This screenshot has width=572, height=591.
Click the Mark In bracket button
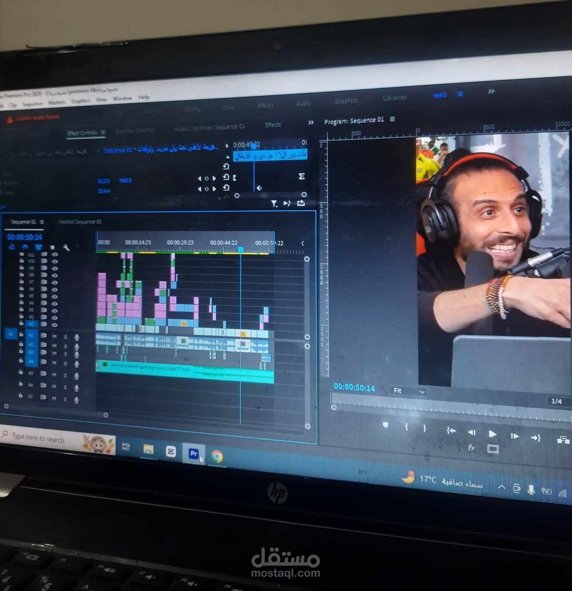click(x=406, y=427)
